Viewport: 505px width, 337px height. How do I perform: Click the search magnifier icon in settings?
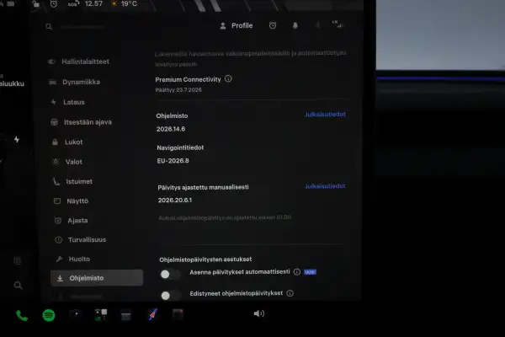pyautogui.click(x=49, y=27)
